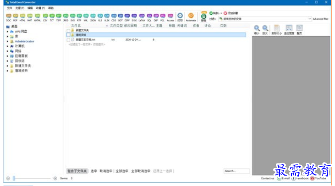
Task: Open the 编辑 menu
Action: tap(30, 8)
